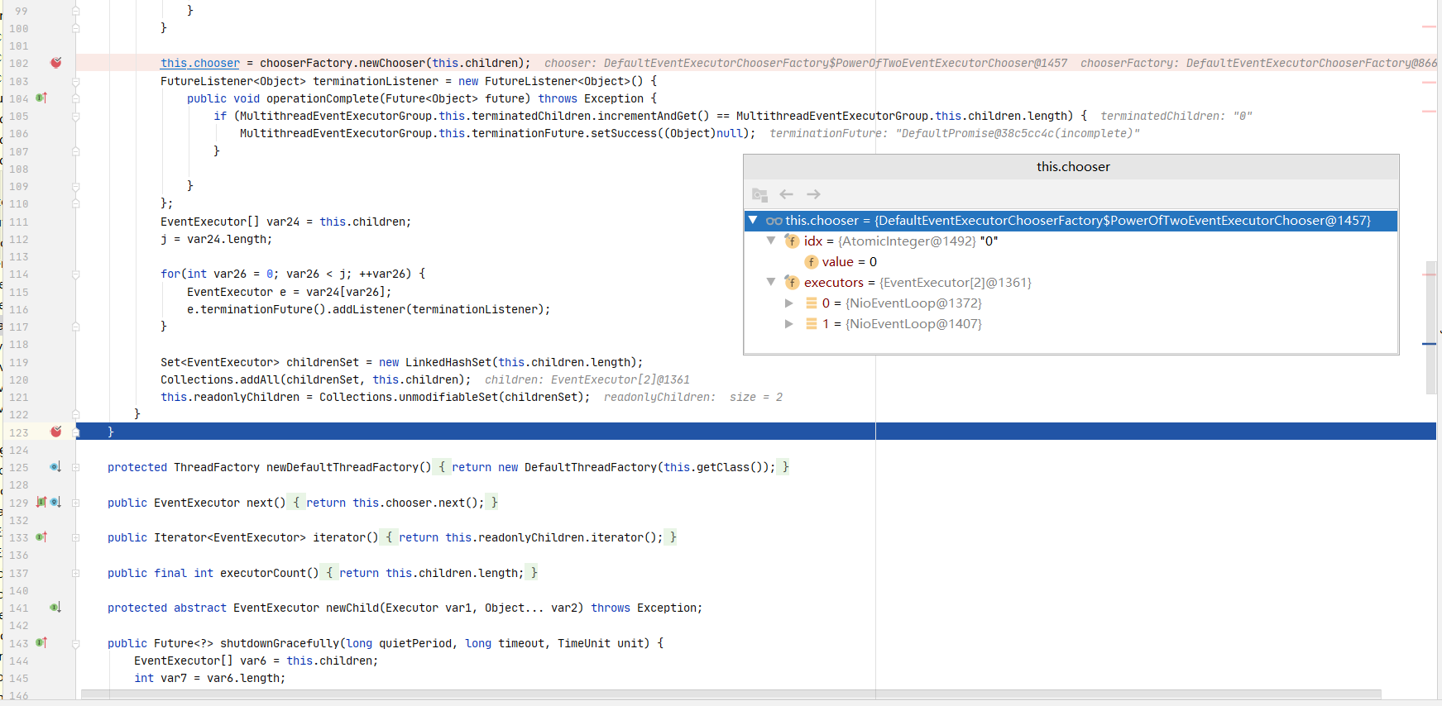Collapse operationComplete method fold on line 104

[x=75, y=98]
